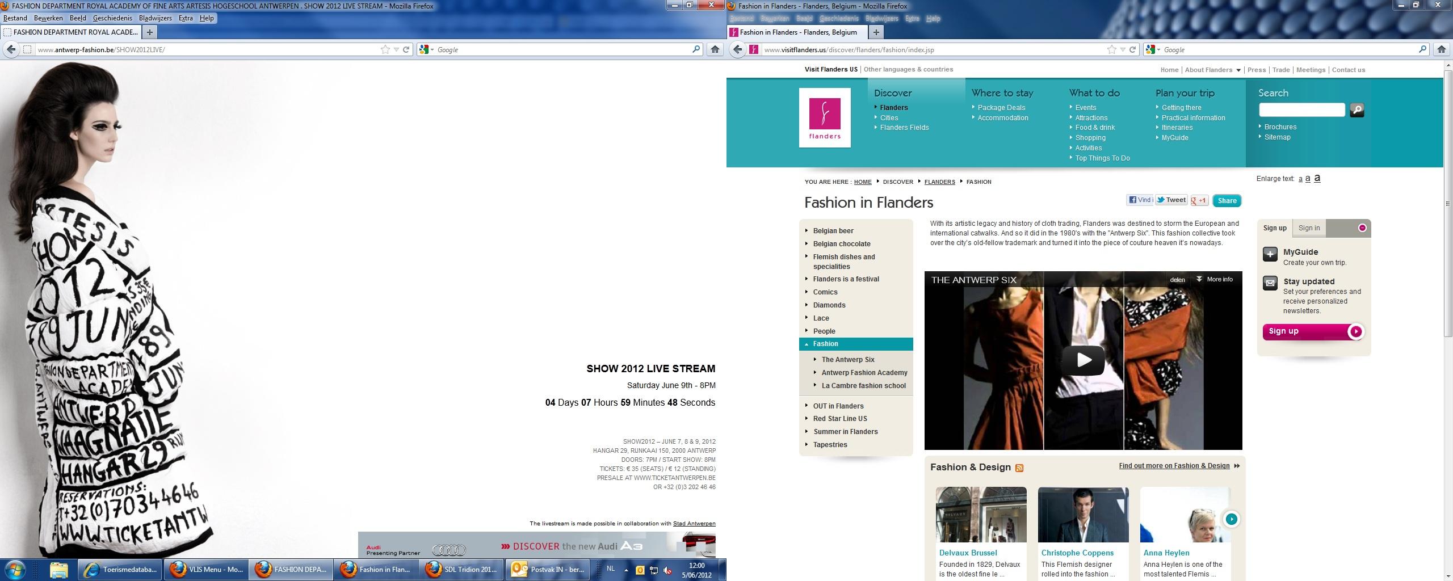Screen dimensions: 1453x581
Task: Select Fashion in Flanders browser tab
Action: tap(797, 32)
